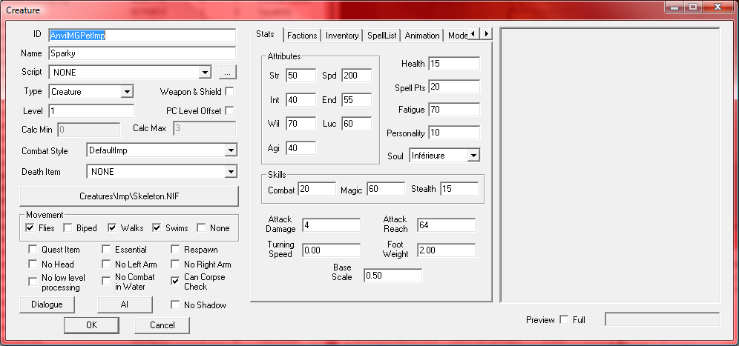Toggle the Flies movement checkbox

pos(30,228)
